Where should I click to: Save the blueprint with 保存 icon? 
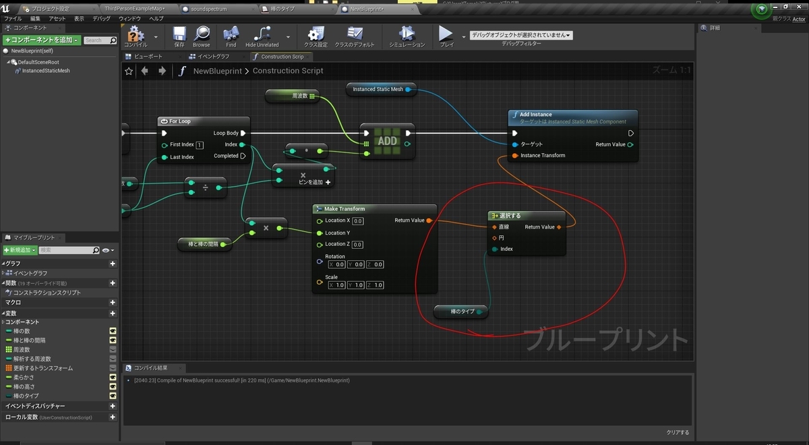click(x=179, y=36)
